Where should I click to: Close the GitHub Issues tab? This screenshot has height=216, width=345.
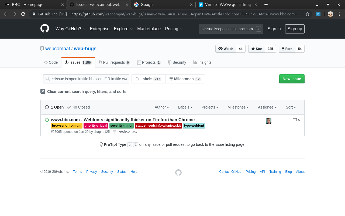point(127,5)
